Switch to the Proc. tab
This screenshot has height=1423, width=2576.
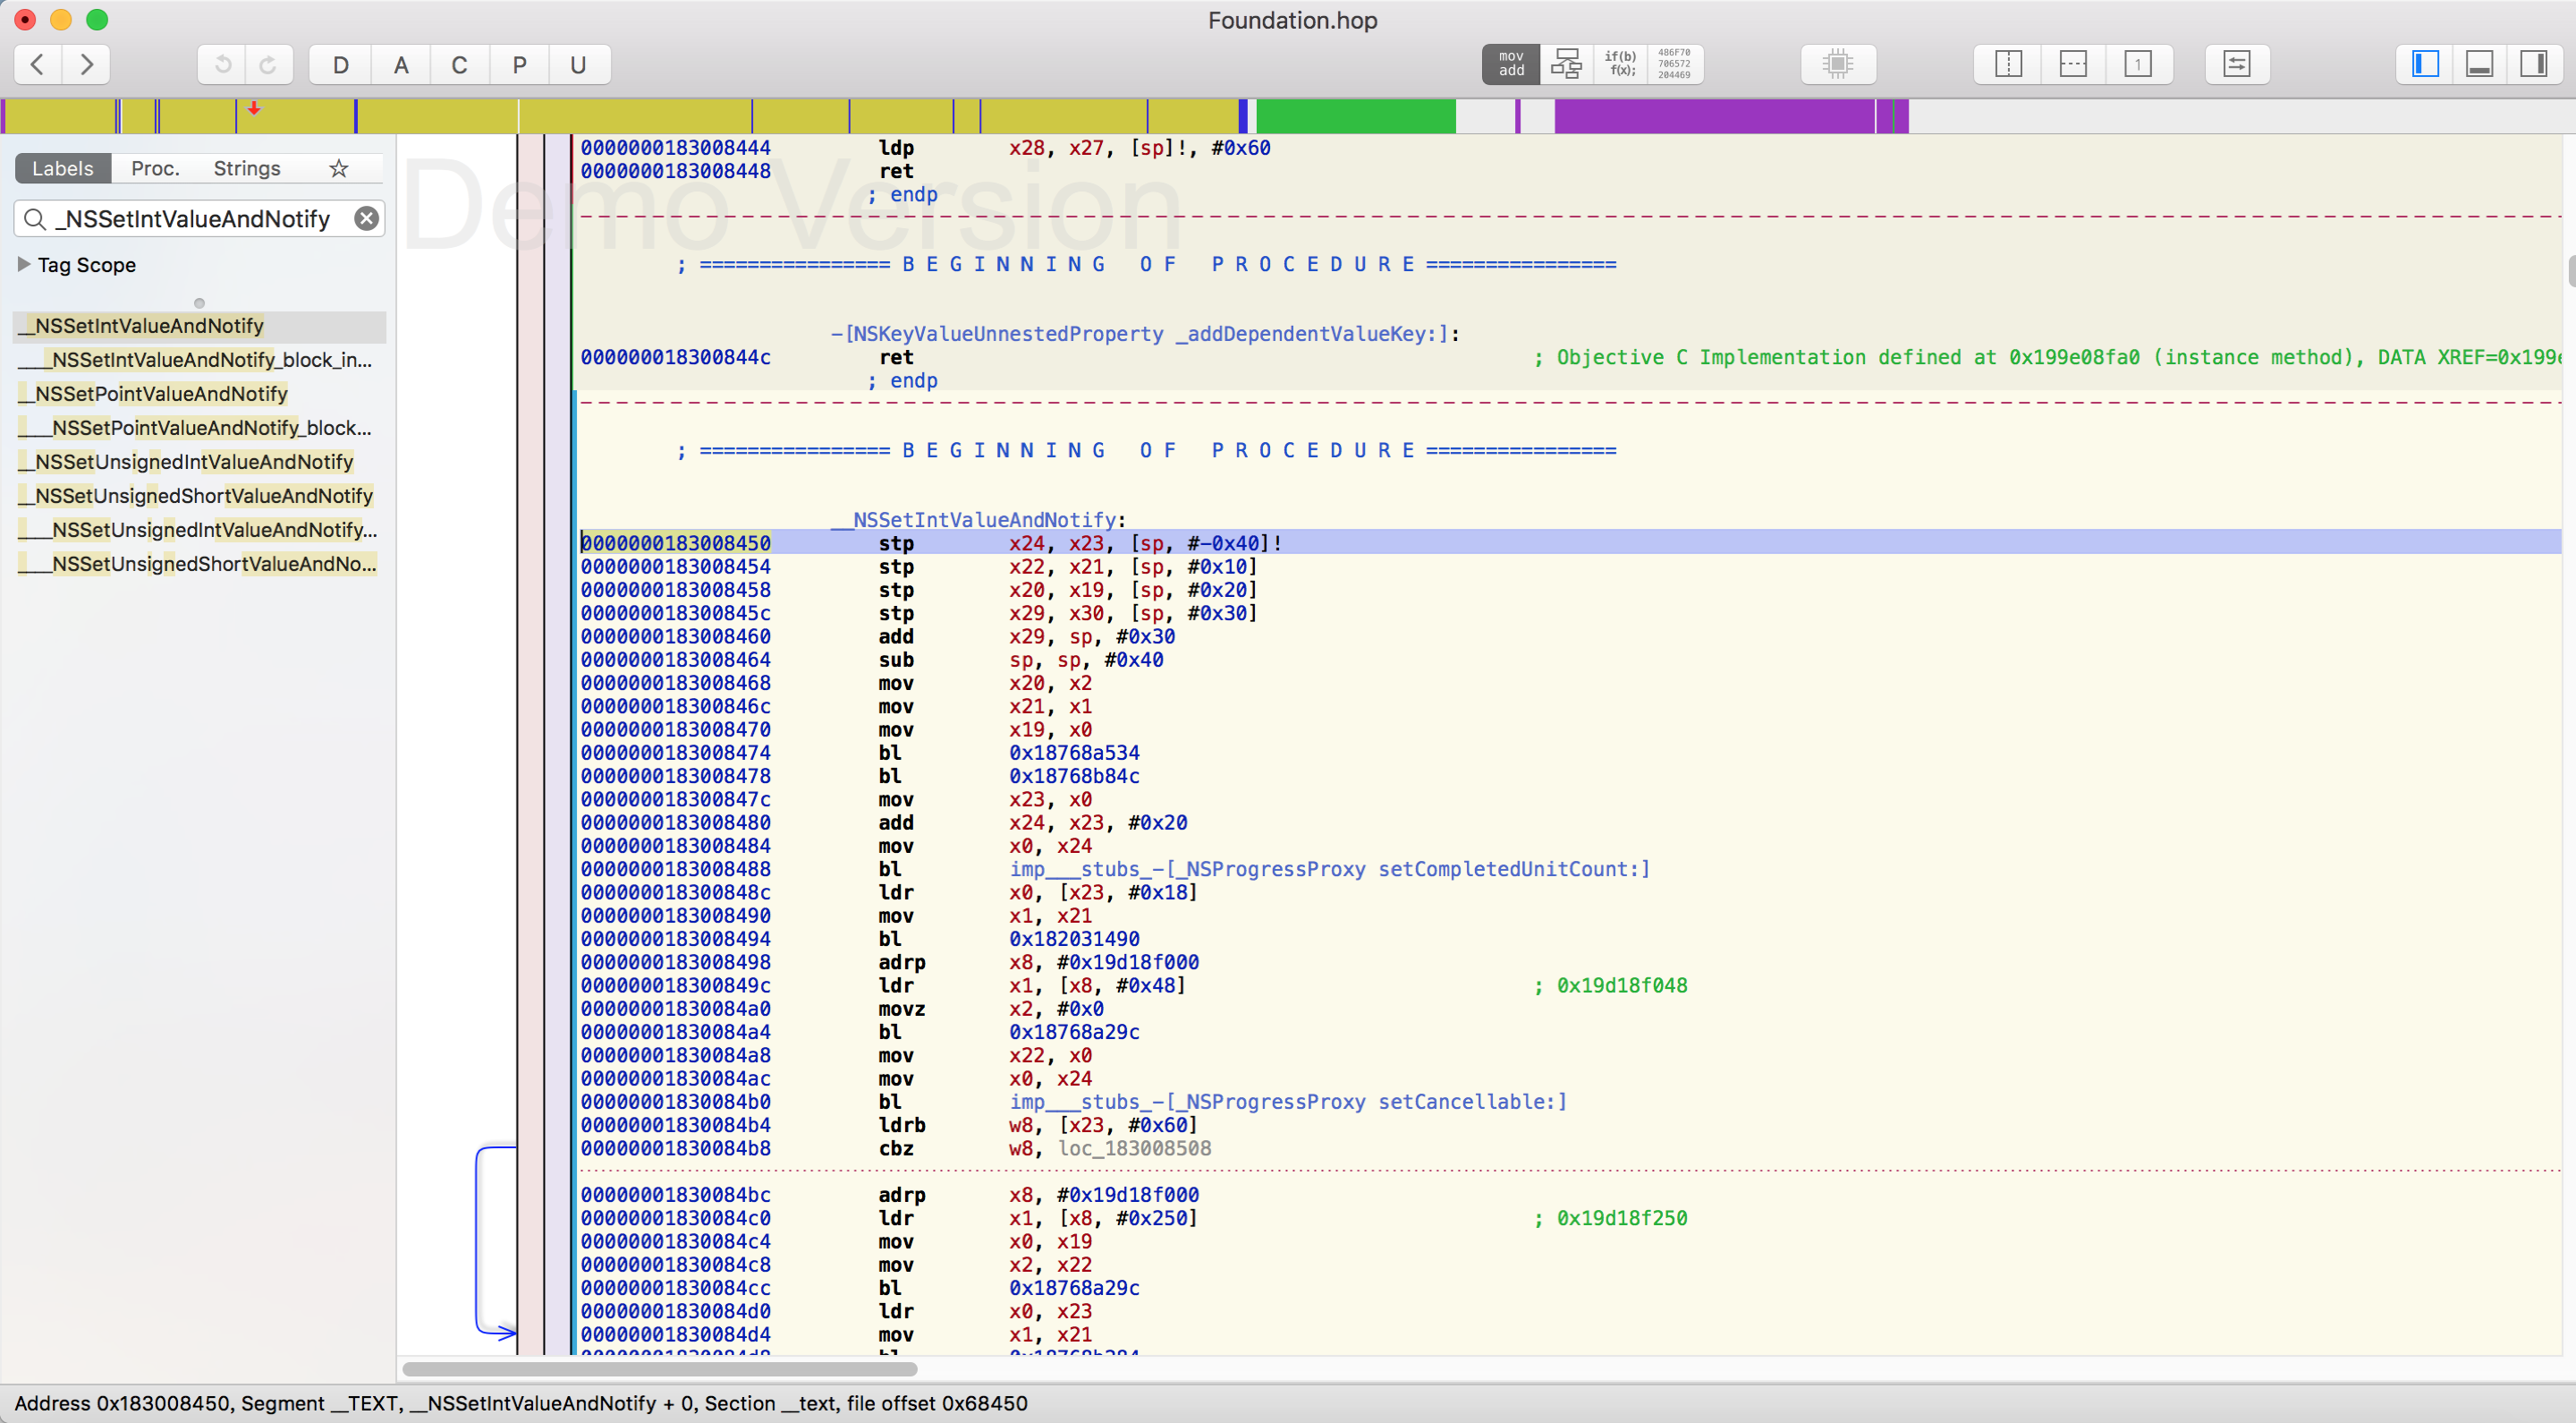[155, 168]
